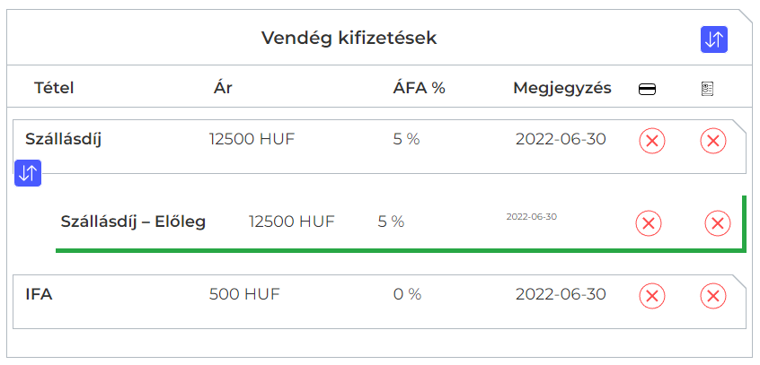Toggle card-column red X in Előleg row
Viewport: 760px width, 365px height.
[x=649, y=223]
